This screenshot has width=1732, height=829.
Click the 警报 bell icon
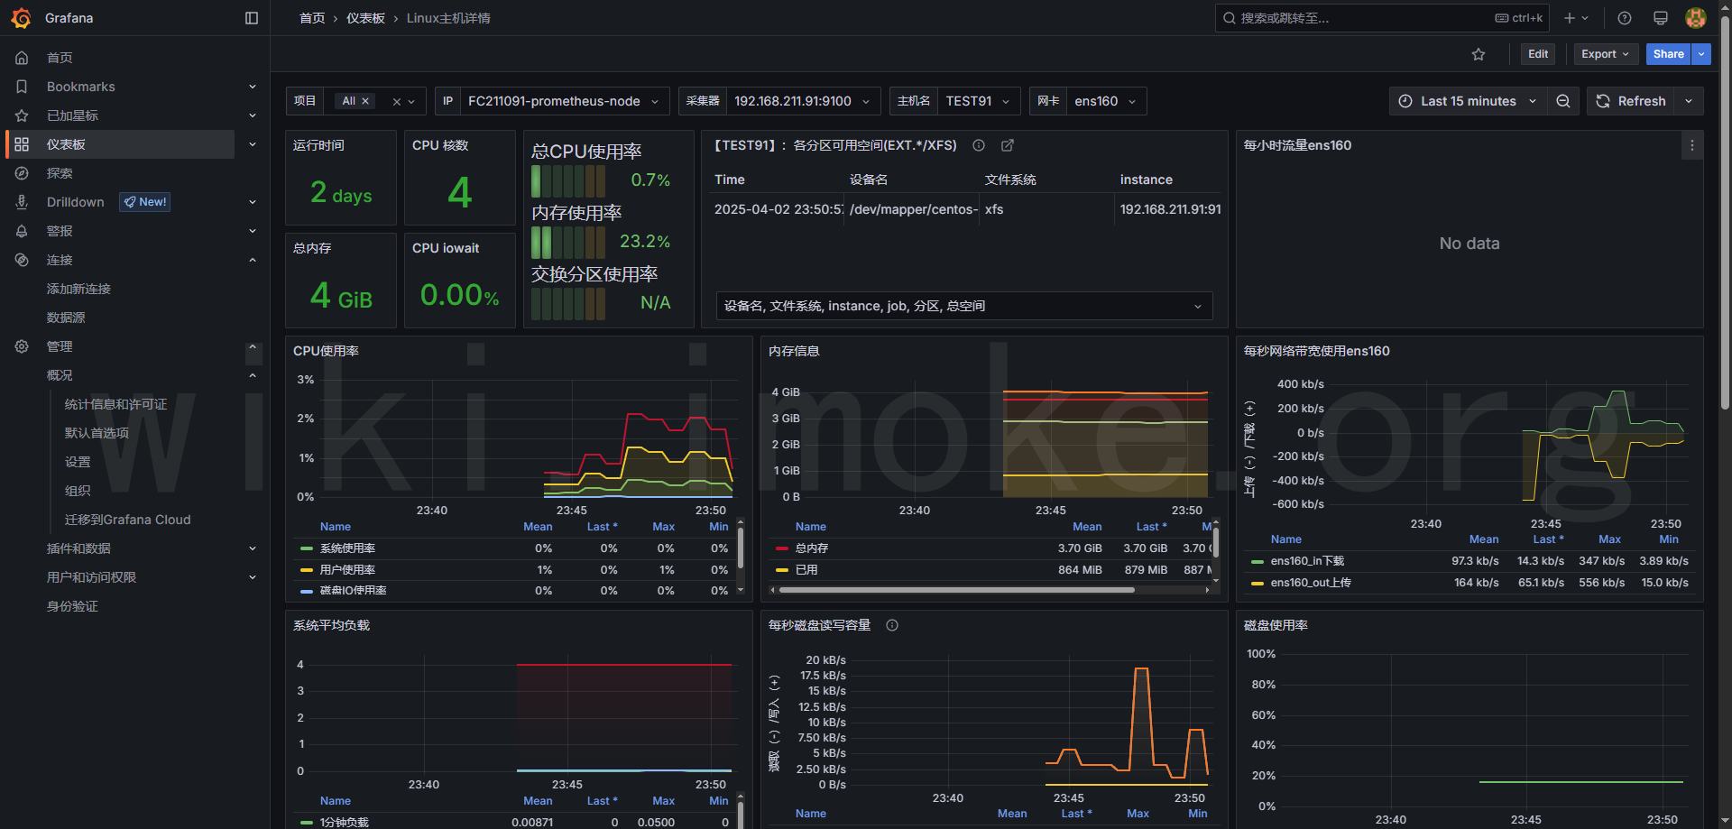tap(22, 231)
